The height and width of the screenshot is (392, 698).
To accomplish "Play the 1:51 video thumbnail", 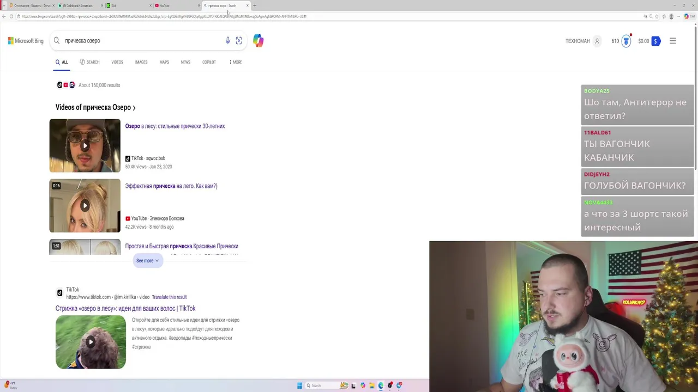I will pyautogui.click(x=85, y=247).
